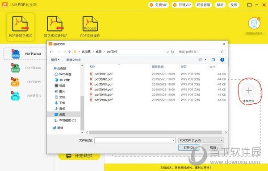Viewport: 268px width, 171px height.
Task: Select WPS网盘 in the navigation tree
Action: tap(63, 74)
